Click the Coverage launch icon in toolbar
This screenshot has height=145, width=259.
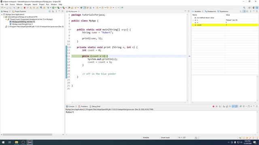coord(58,8)
